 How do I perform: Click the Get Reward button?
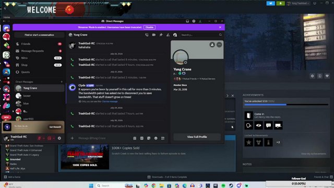point(55,127)
